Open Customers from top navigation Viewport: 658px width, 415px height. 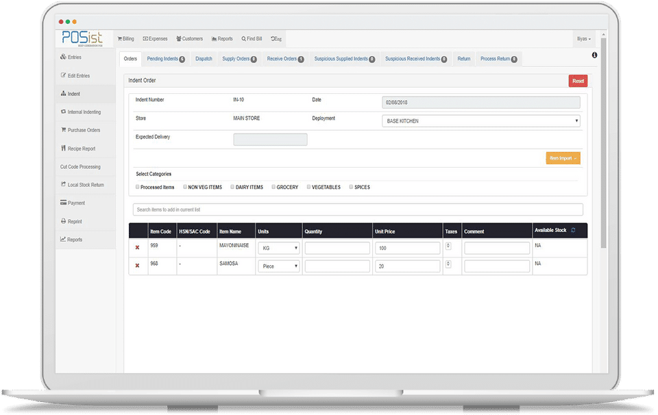tap(190, 38)
